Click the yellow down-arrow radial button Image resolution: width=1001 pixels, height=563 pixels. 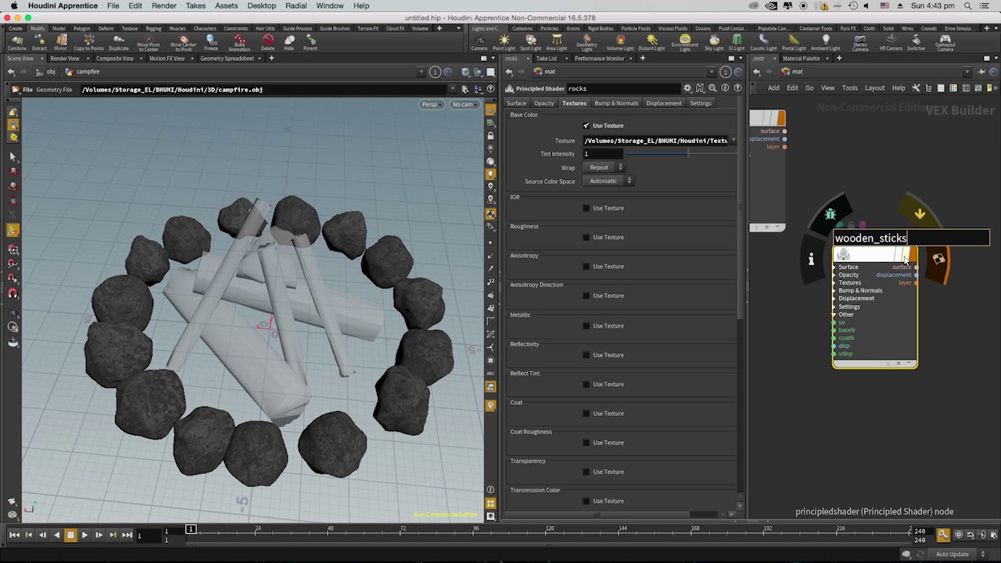pos(920,213)
